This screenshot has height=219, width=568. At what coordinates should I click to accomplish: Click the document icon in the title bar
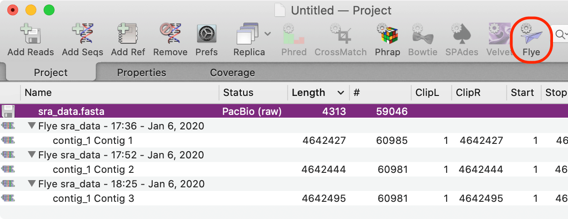point(280,10)
